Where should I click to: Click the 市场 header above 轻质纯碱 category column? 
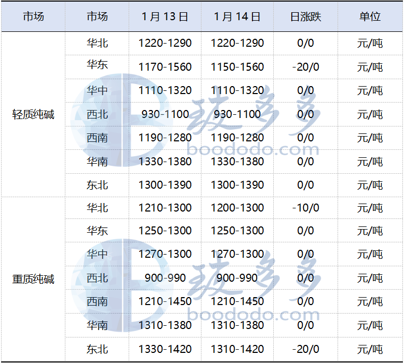tap(33, 17)
